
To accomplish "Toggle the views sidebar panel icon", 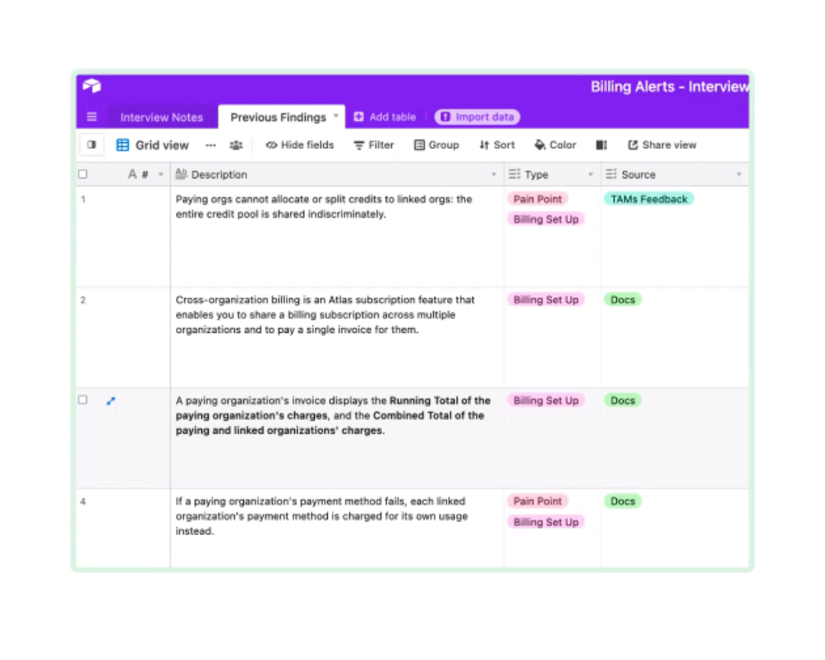I will click(x=91, y=145).
